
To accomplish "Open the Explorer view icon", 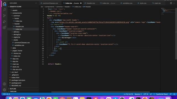I will point(4,4).
